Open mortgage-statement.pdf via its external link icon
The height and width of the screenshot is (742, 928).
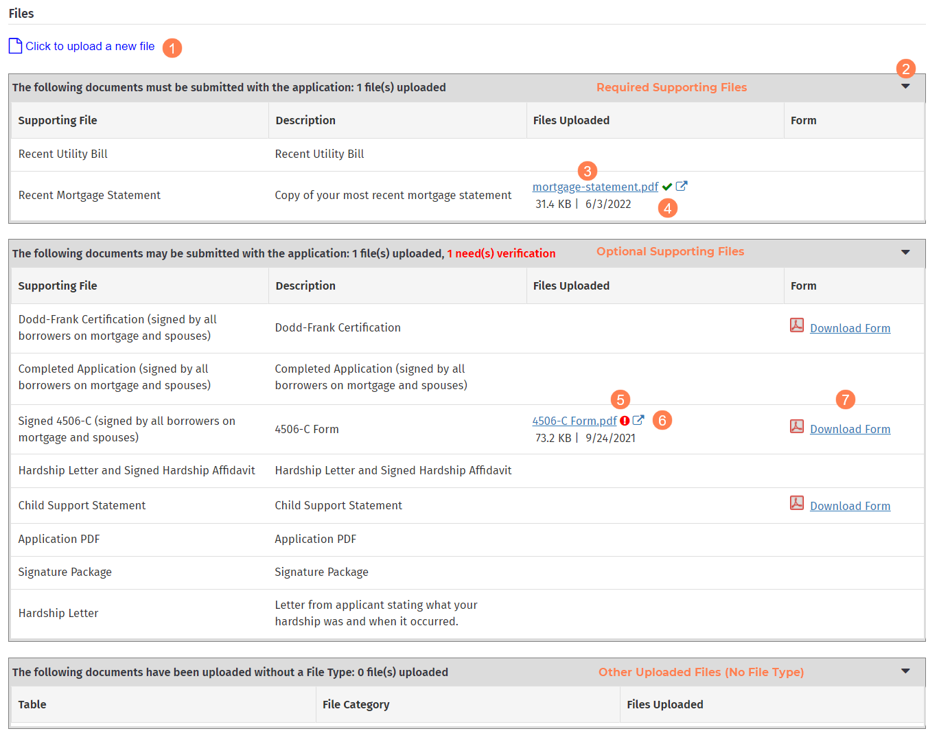(x=682, y=186)
